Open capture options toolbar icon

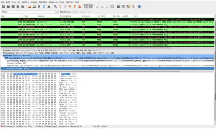[x=8, y=6]
